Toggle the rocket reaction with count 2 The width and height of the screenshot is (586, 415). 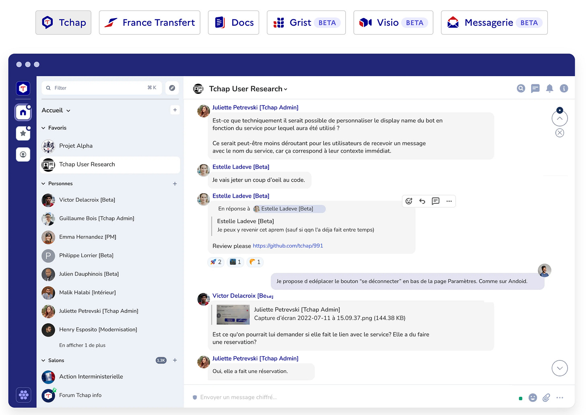coord(216,262)
